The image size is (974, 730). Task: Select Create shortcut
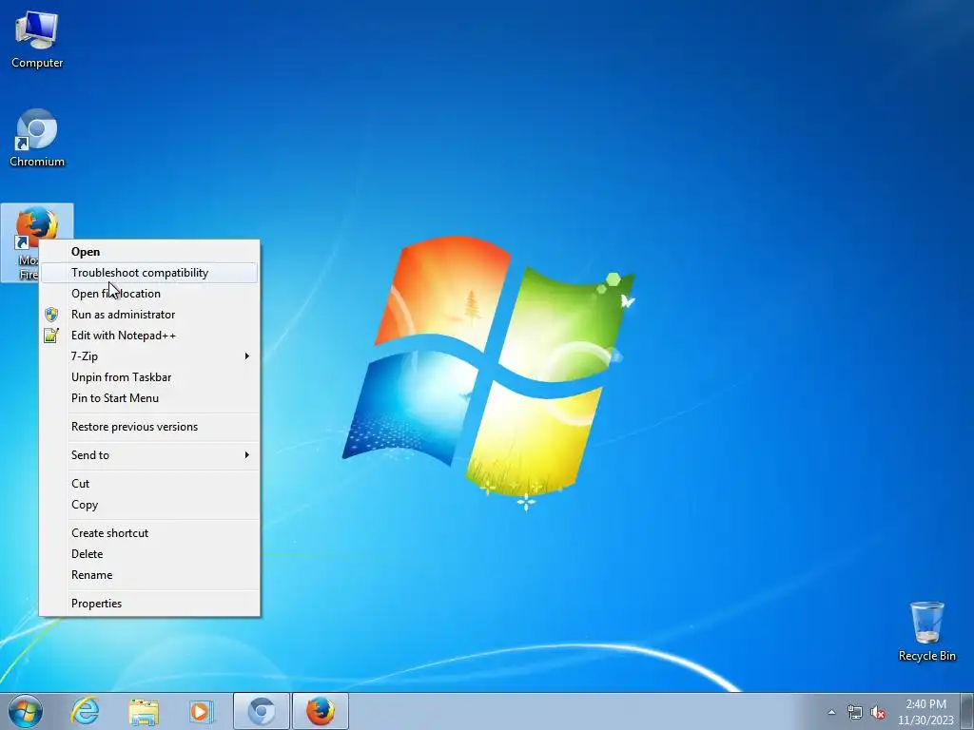point(149,533)
